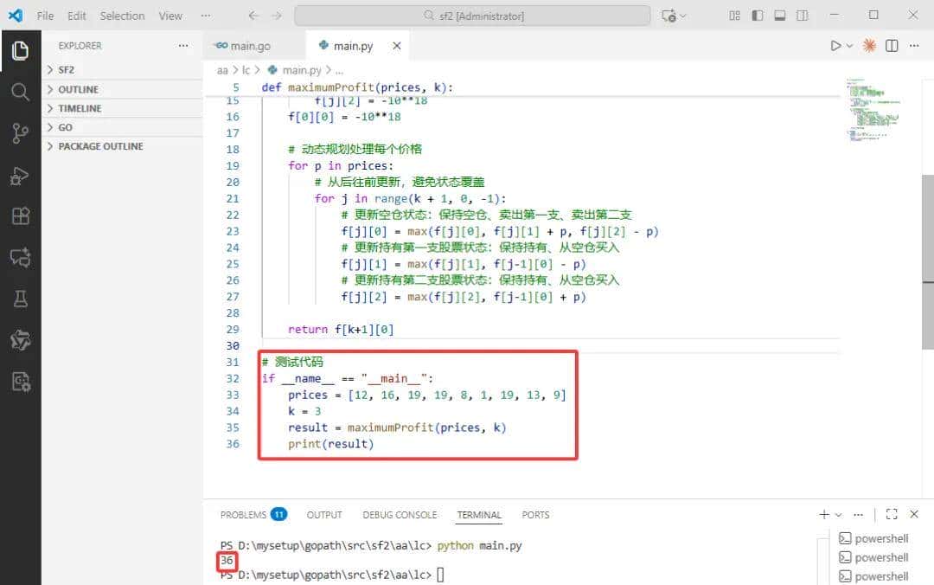
Task: Expand the OUTLINE section
Action: [78, 89]
